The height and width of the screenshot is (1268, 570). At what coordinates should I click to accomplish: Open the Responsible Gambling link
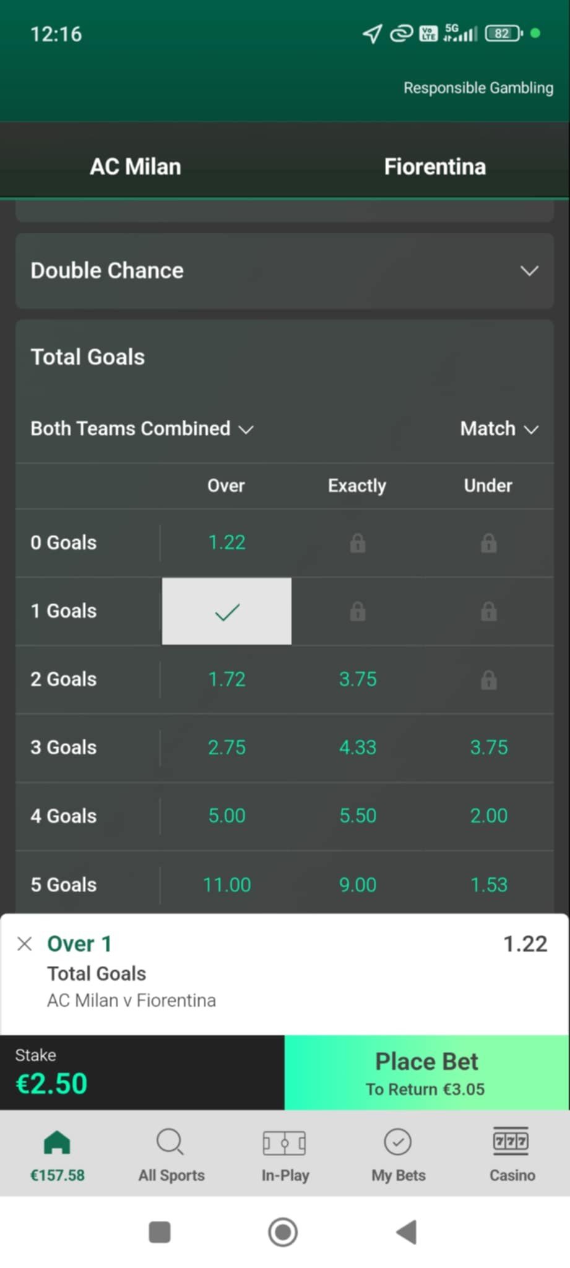pos(478,88)
